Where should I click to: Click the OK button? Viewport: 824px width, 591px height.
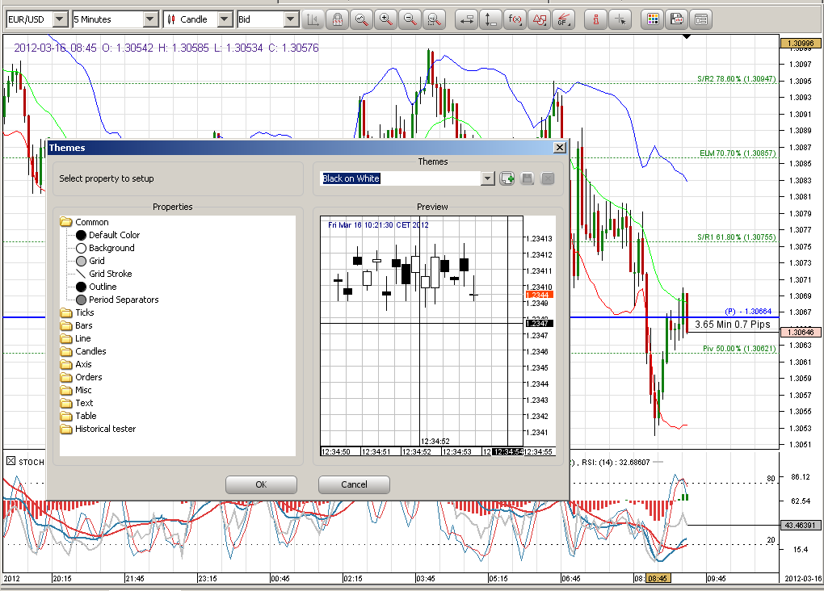pyautogui.click(x=261, y=484)
